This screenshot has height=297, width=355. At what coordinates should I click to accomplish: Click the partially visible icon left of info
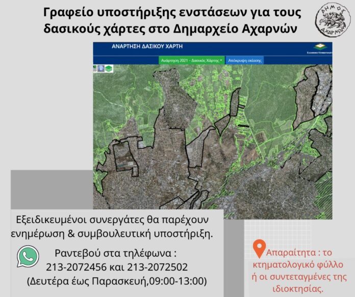coord(95,68)
